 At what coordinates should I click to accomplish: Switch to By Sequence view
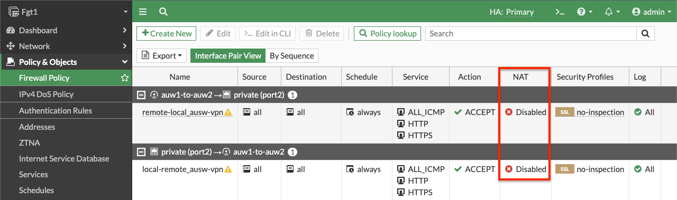pos(291,55)
